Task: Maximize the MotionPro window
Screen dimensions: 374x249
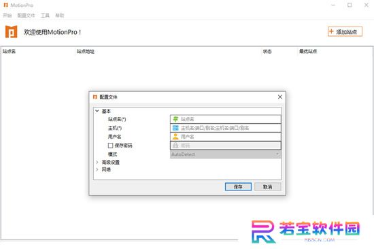Action: coord(350,5)
